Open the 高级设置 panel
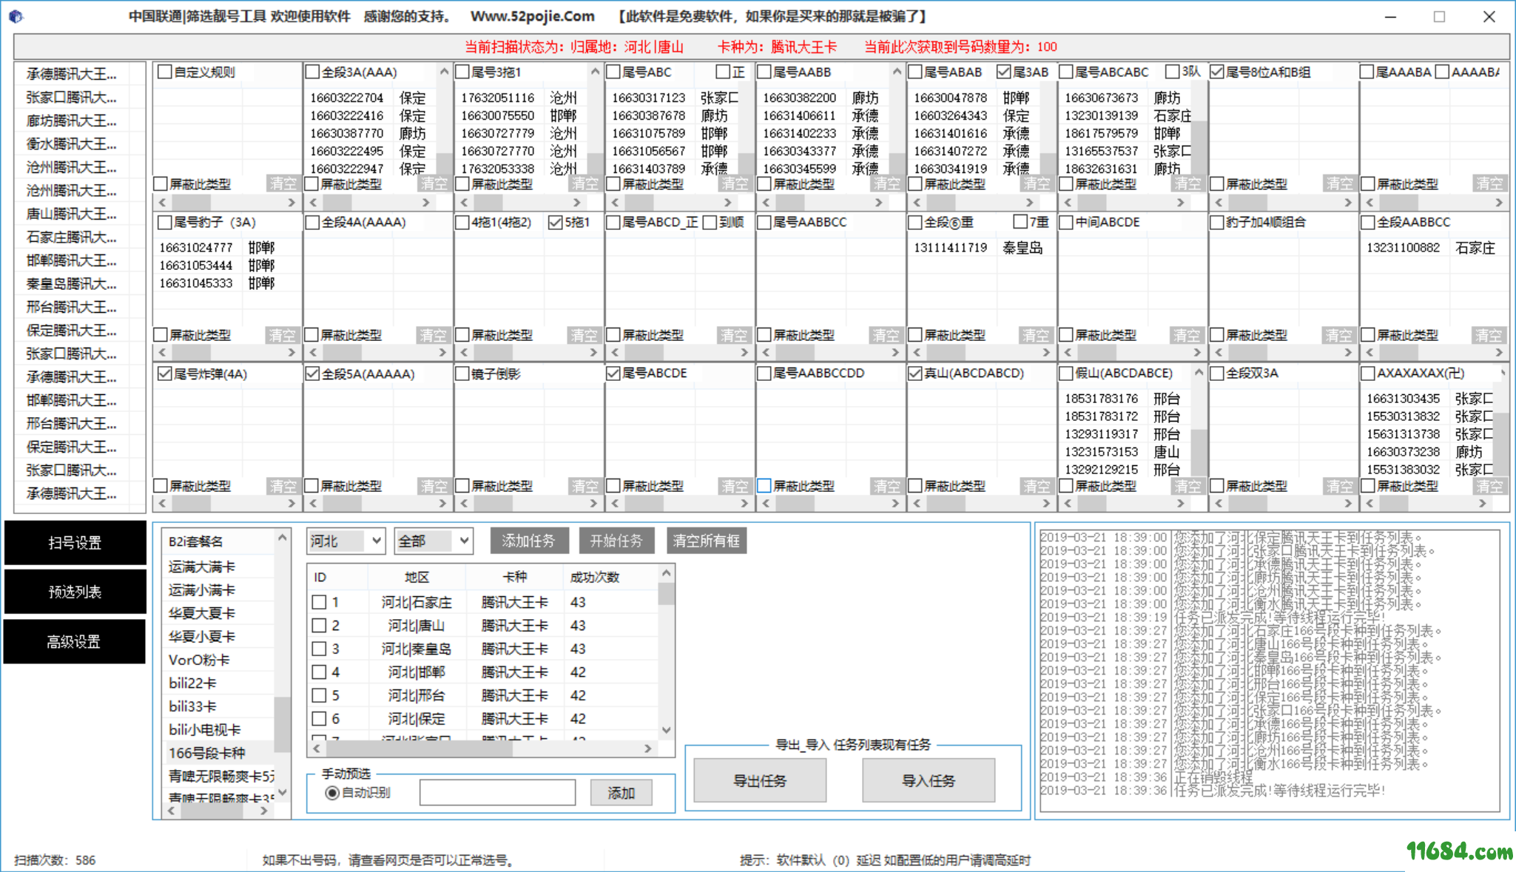The image size is (1516, 872). (75, 641)
